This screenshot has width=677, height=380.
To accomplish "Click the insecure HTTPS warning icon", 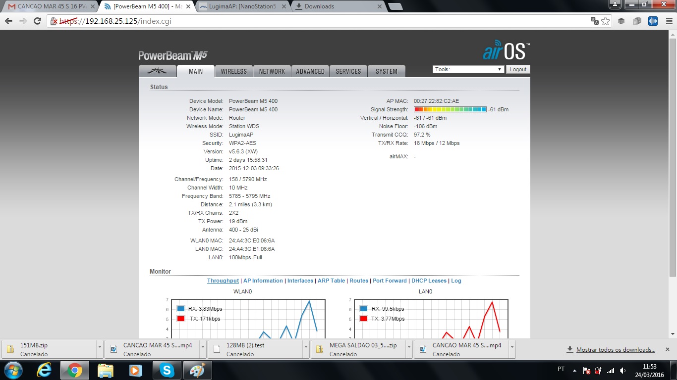I will click(55, 21).
